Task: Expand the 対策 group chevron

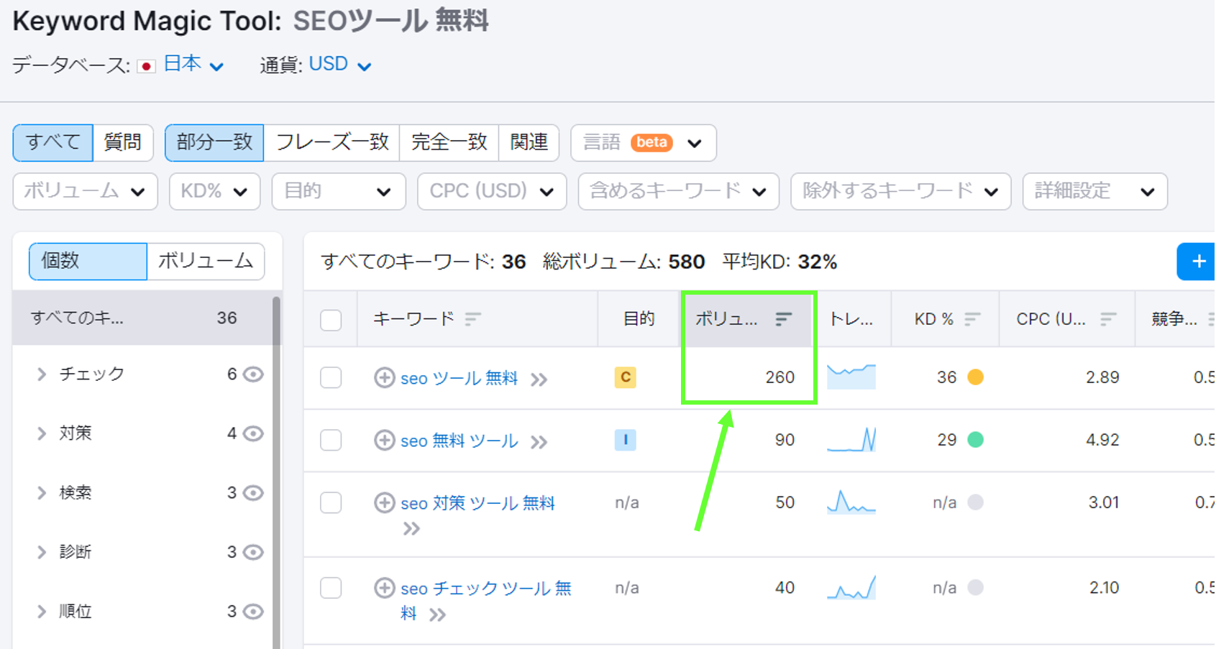Action: tap(42, 433)
